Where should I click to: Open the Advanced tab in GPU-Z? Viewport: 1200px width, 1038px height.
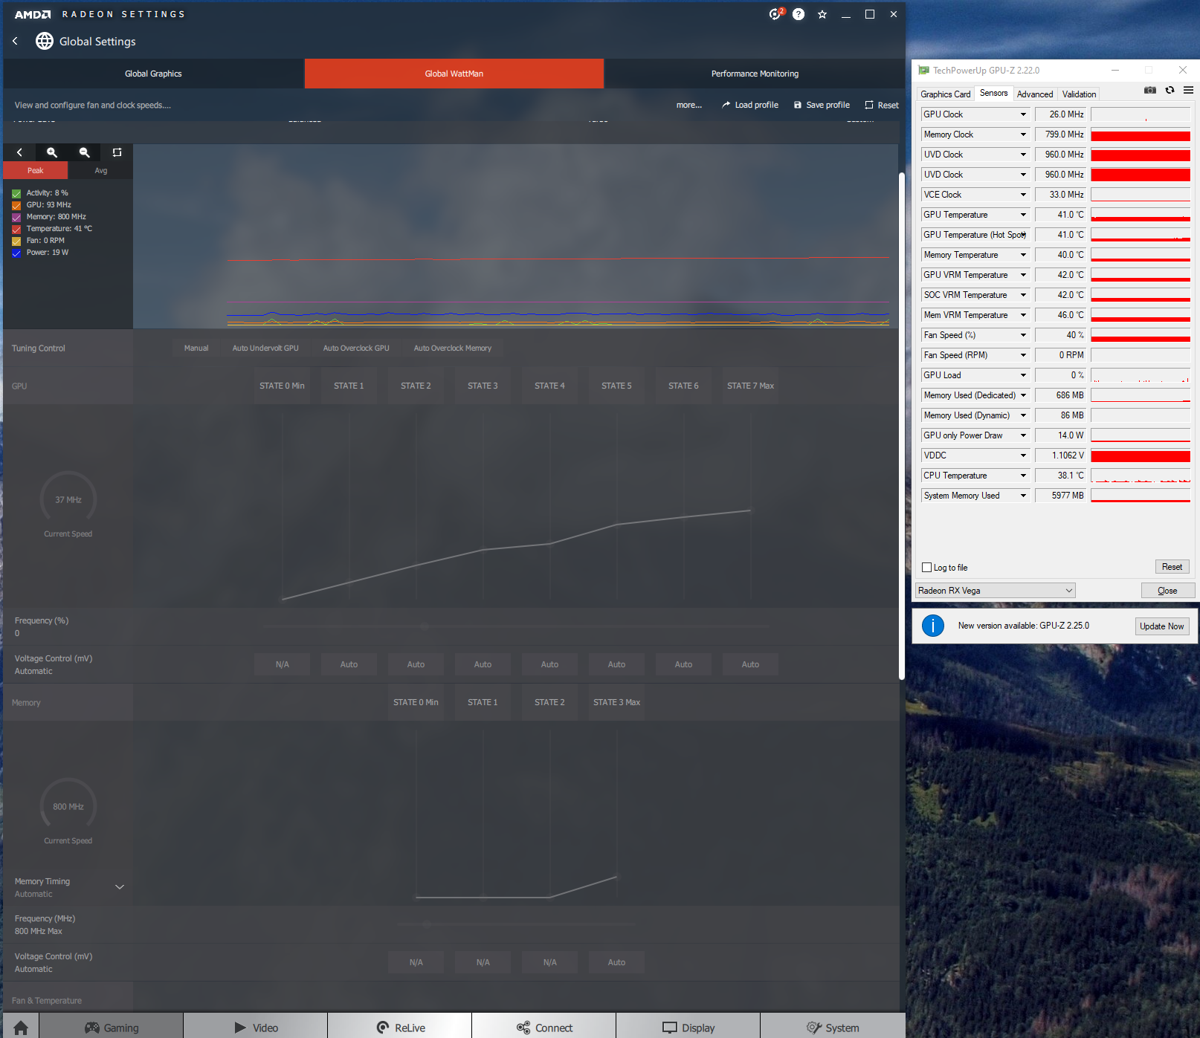pos(1035,94)
